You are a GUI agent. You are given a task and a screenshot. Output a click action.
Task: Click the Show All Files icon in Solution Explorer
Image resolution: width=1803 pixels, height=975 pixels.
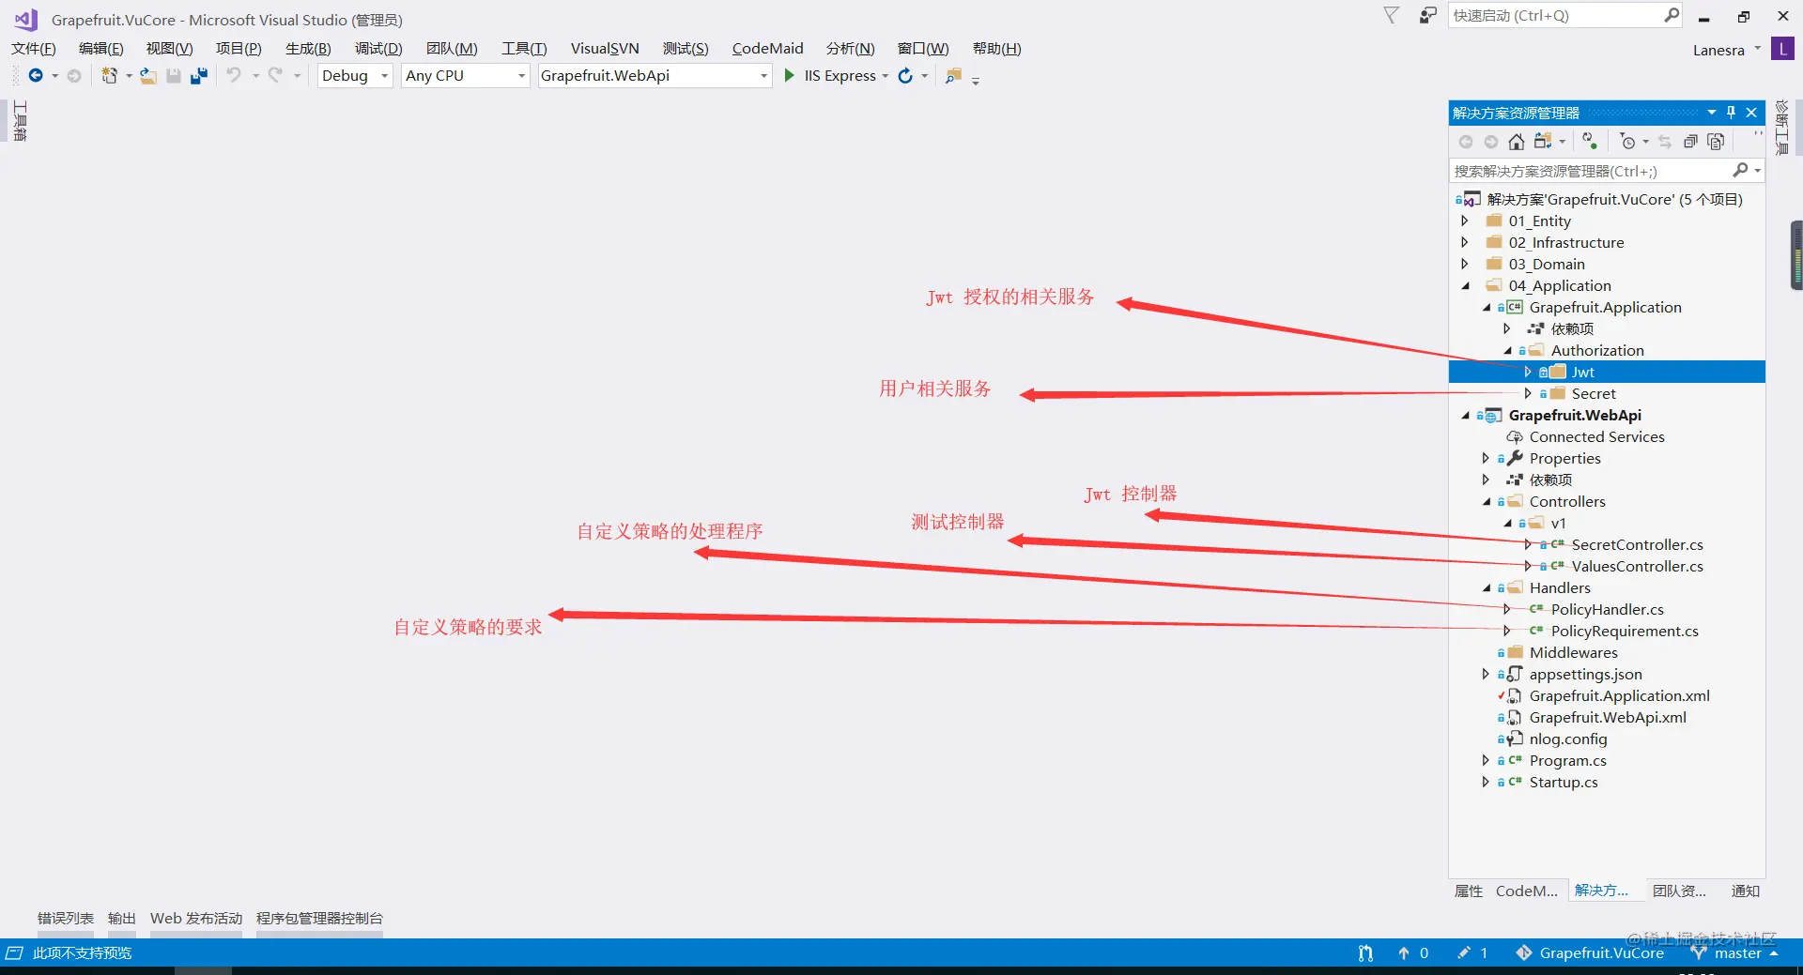[1716, 142]
